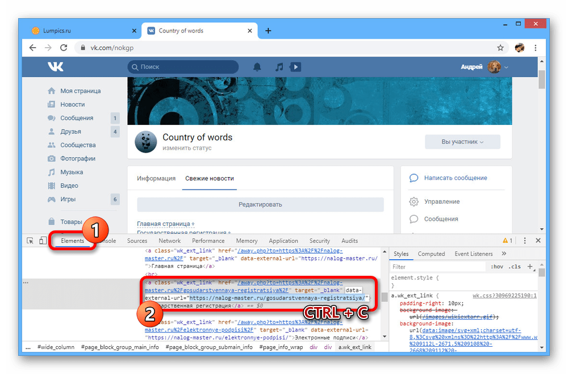Image resolution: width=568 pixels, height=374 pixels.
Task: Click the browser forward arrow
Action: 48,48
